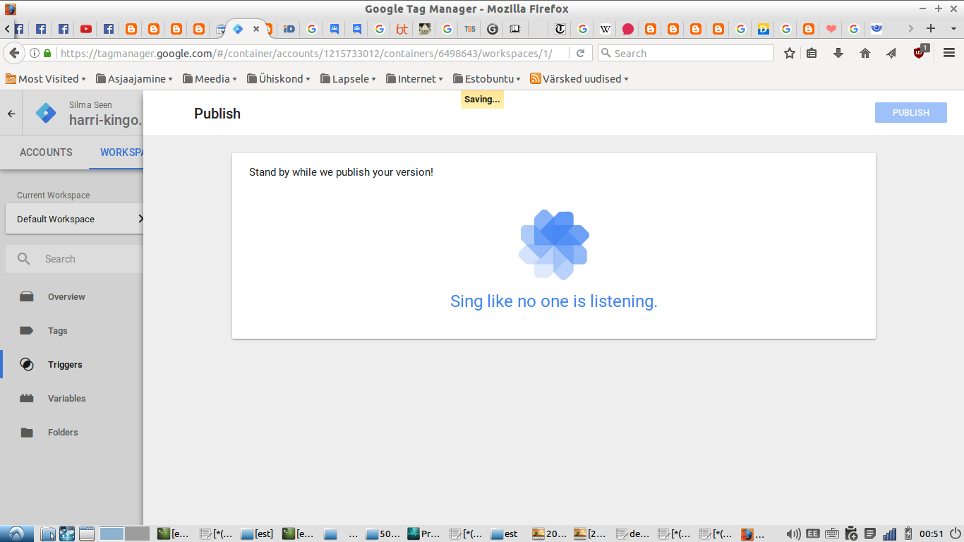The width and height of the screenshot is (964, 542).
Task: Open the Firefox hamburger menu
Action: click(x=949, y=53)
